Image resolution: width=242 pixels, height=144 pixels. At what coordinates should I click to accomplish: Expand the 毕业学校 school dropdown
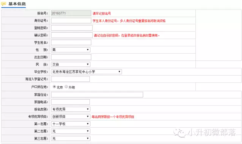click(x=86, y=72)
